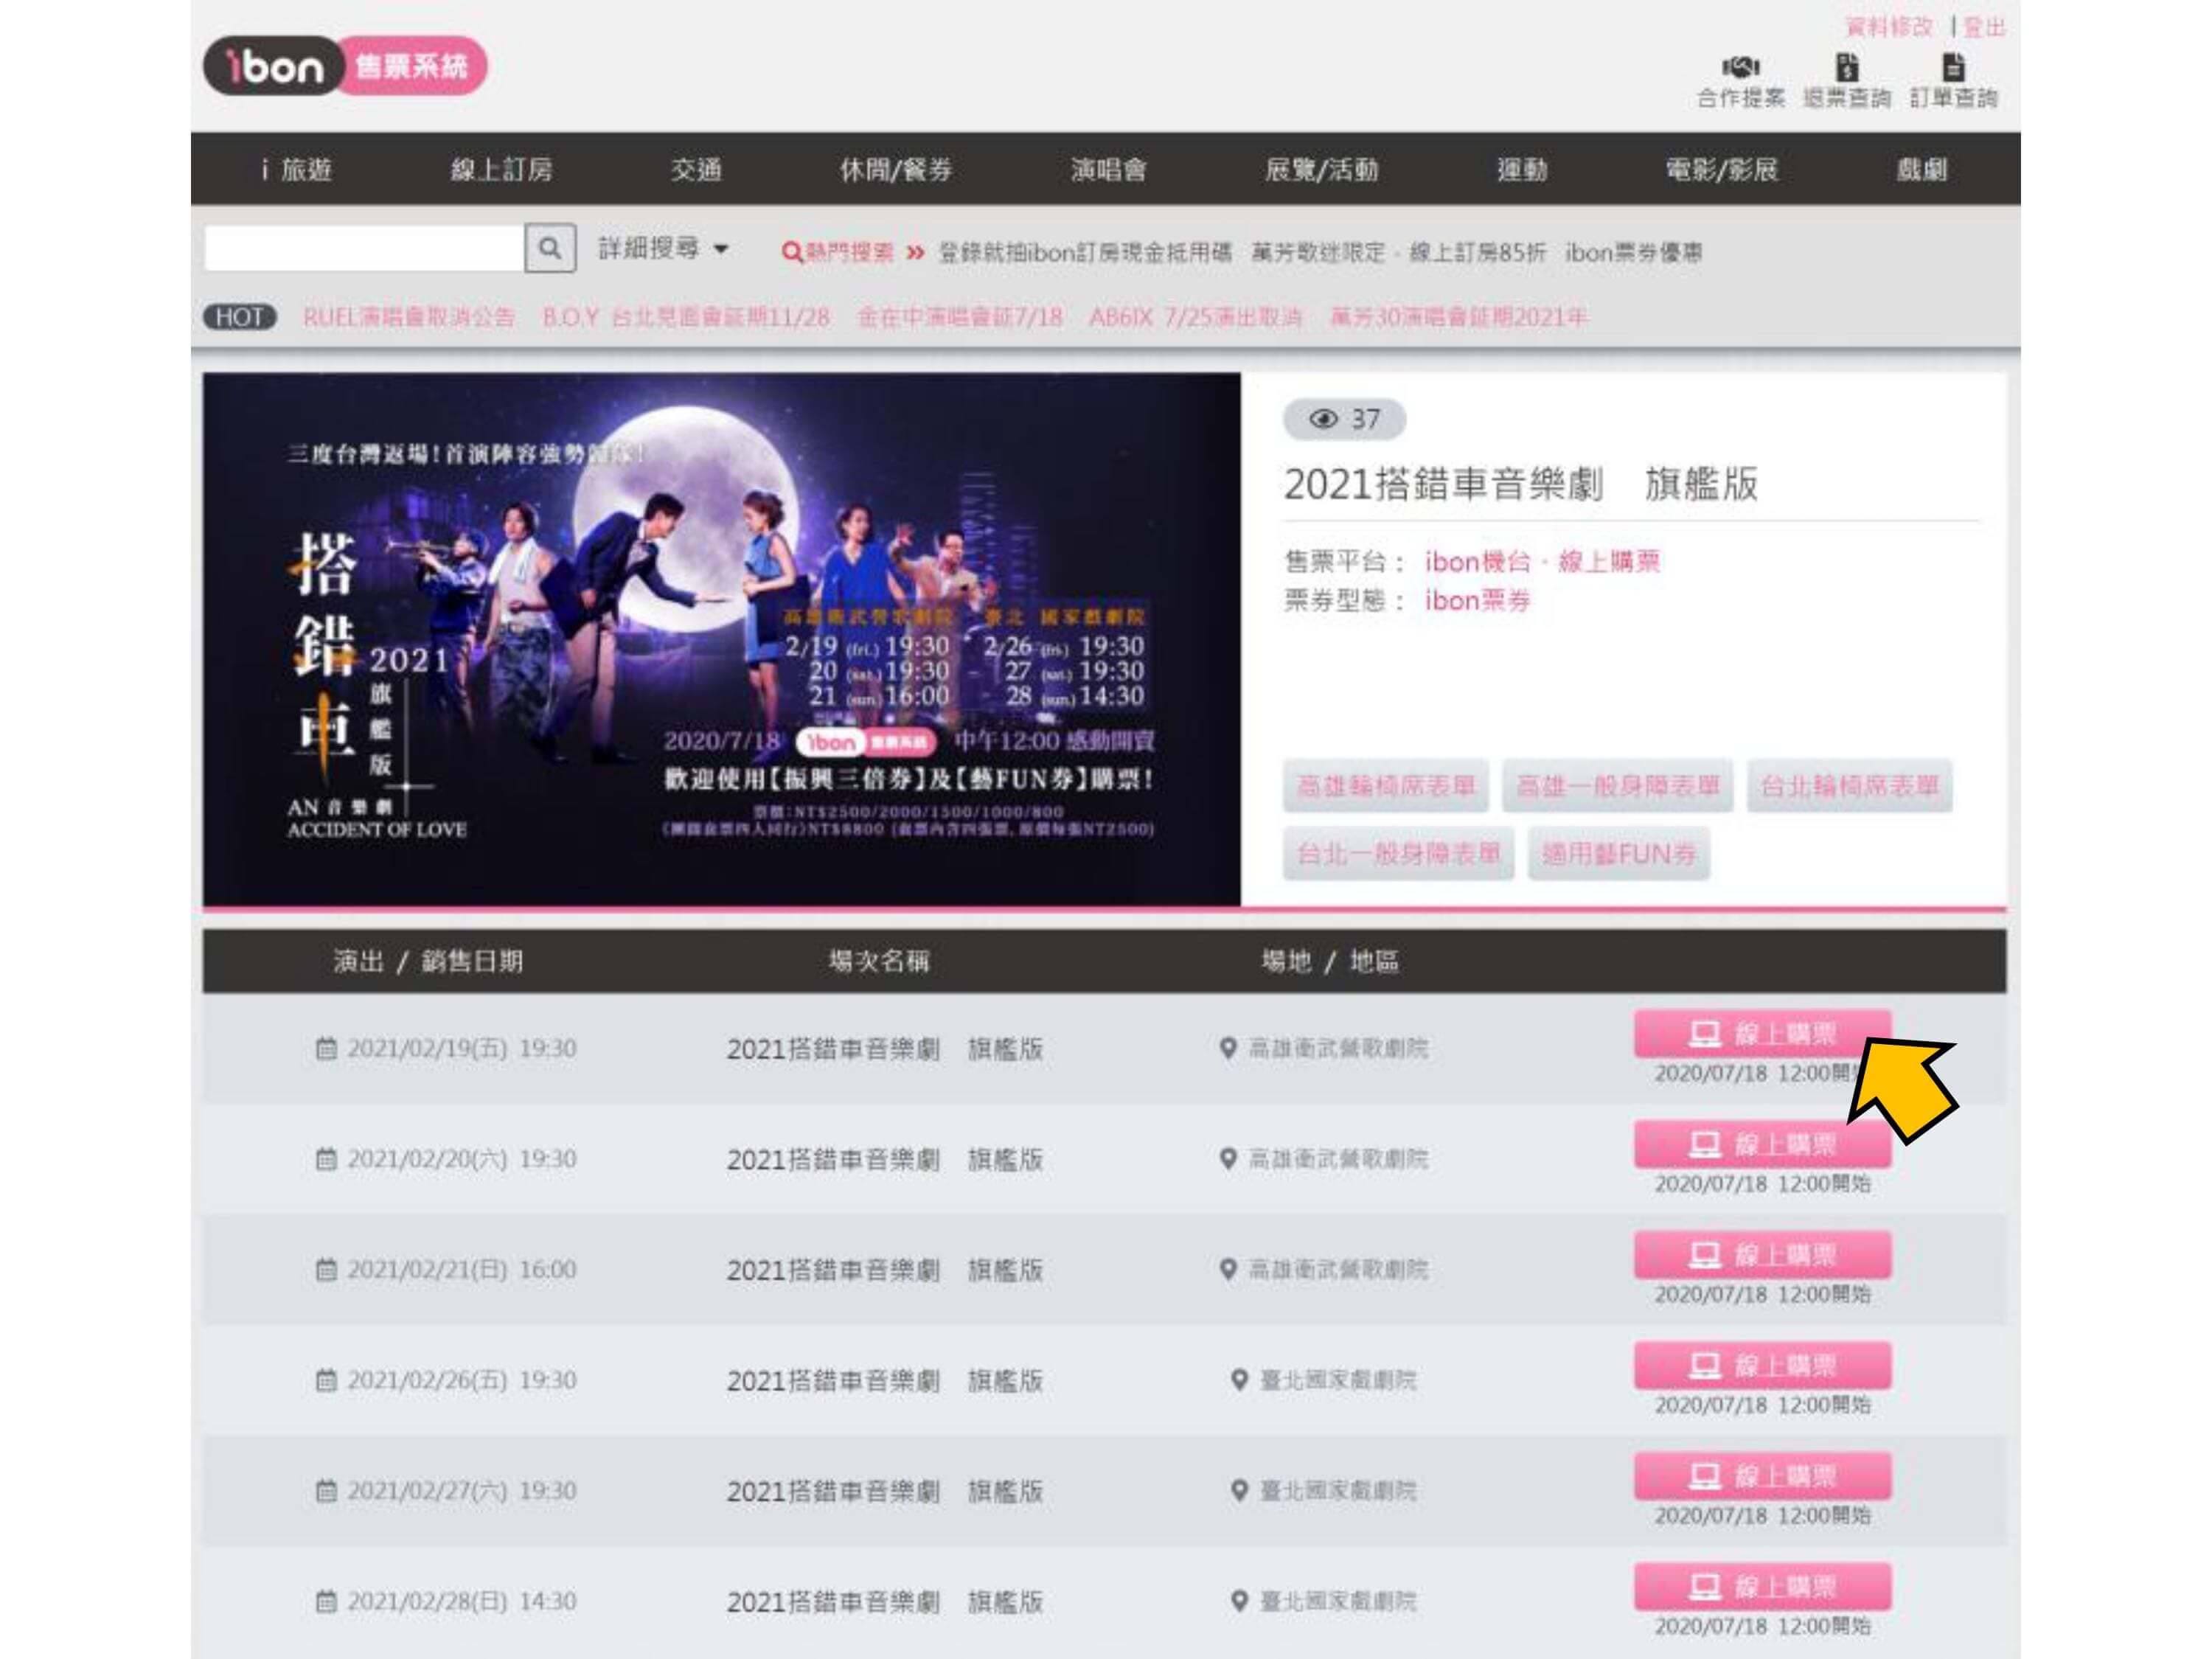Click 資料修改 link
The height and width of the screenshot is (1659, 2212).
1889,27
